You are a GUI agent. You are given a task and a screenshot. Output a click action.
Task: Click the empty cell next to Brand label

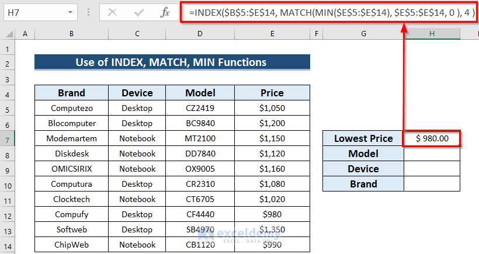pos(432,184)
